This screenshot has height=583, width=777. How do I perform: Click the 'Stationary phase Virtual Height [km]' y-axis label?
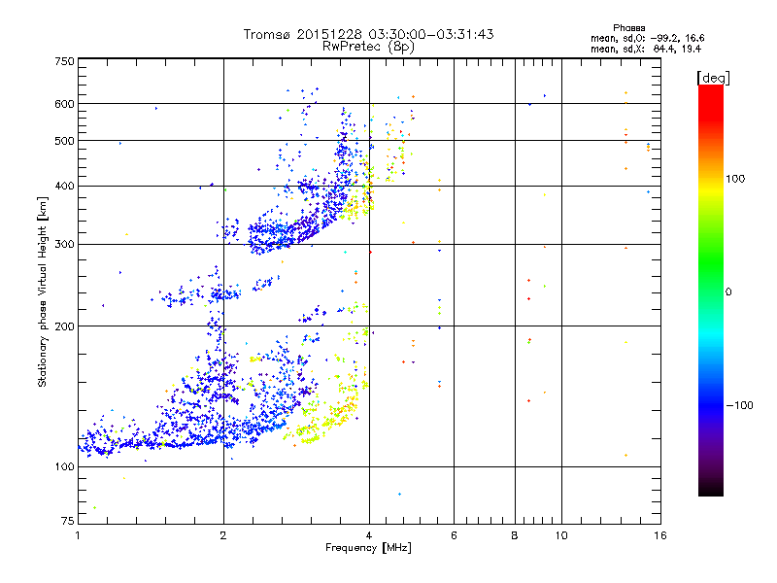(43, 292)
